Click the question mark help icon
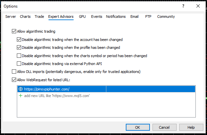207x135 pixels. pyautogui.click(x=183, y=6)
